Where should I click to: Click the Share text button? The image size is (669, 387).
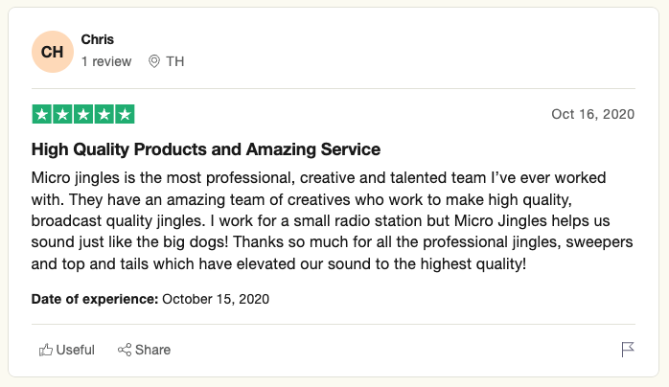[152, 350]
